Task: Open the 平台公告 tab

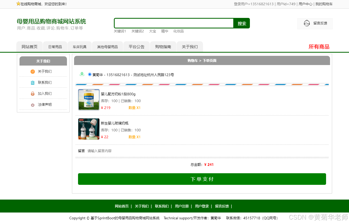Action: (137, 47)
